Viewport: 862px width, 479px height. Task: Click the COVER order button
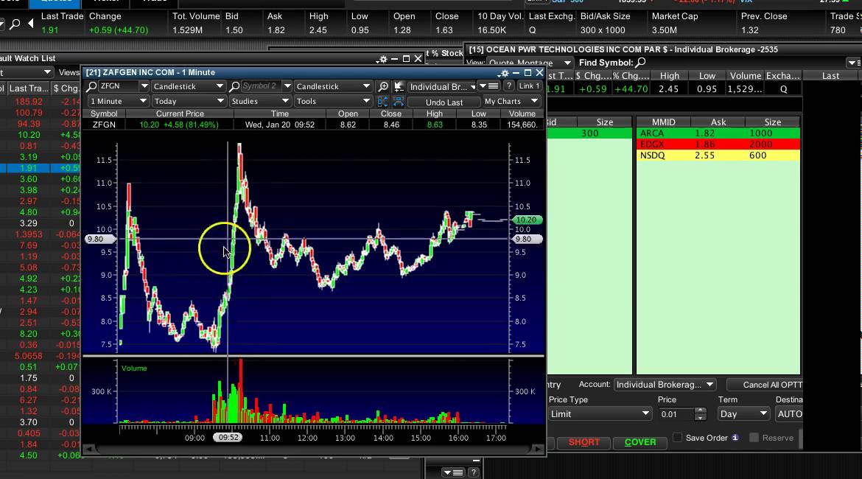point(640,442)
